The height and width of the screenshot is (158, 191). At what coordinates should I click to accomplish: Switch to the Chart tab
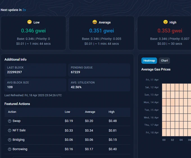pyautogui.click(x=164, y=61)
